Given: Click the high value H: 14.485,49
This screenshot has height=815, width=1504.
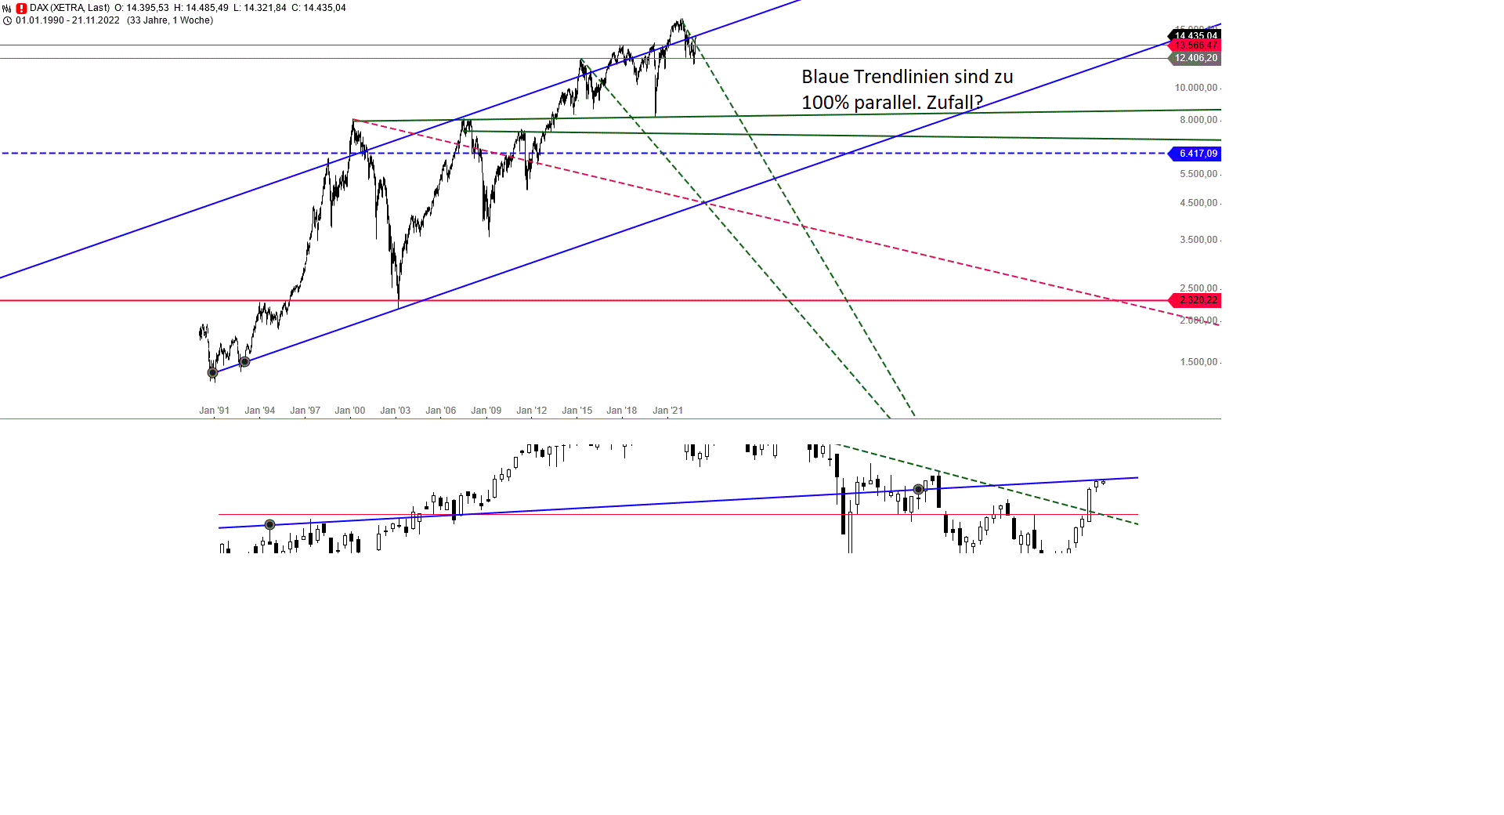Looking at the screenshot, I should [201, 8].
